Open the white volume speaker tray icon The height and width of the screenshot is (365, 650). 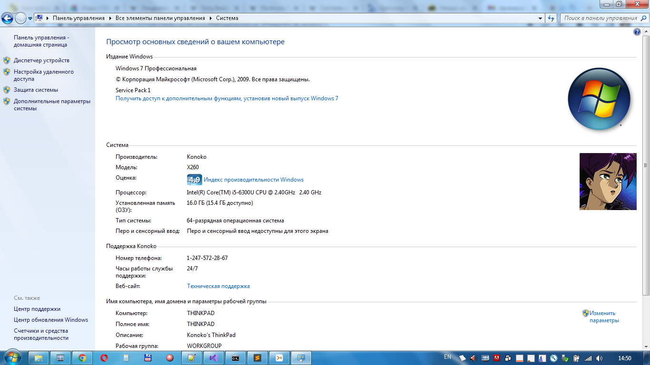tap(599, 358)
